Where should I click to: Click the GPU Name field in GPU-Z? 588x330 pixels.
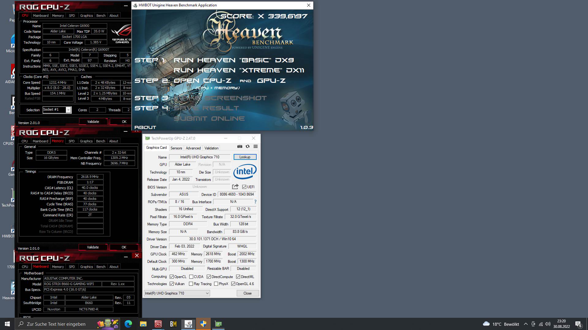[x=200, y=157]
